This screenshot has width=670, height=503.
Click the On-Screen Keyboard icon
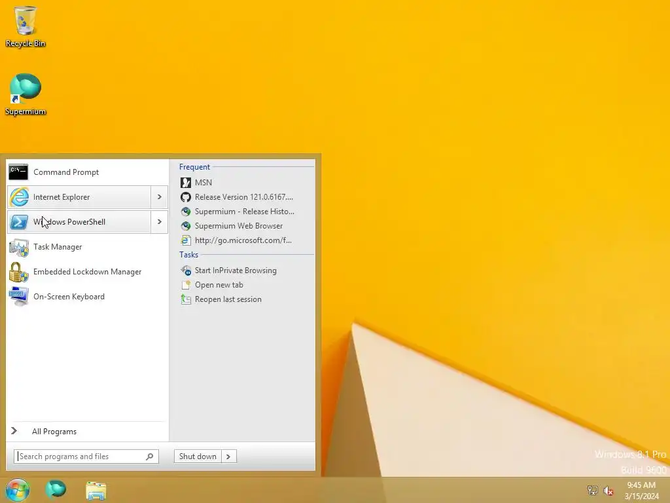tap(19, 297)
